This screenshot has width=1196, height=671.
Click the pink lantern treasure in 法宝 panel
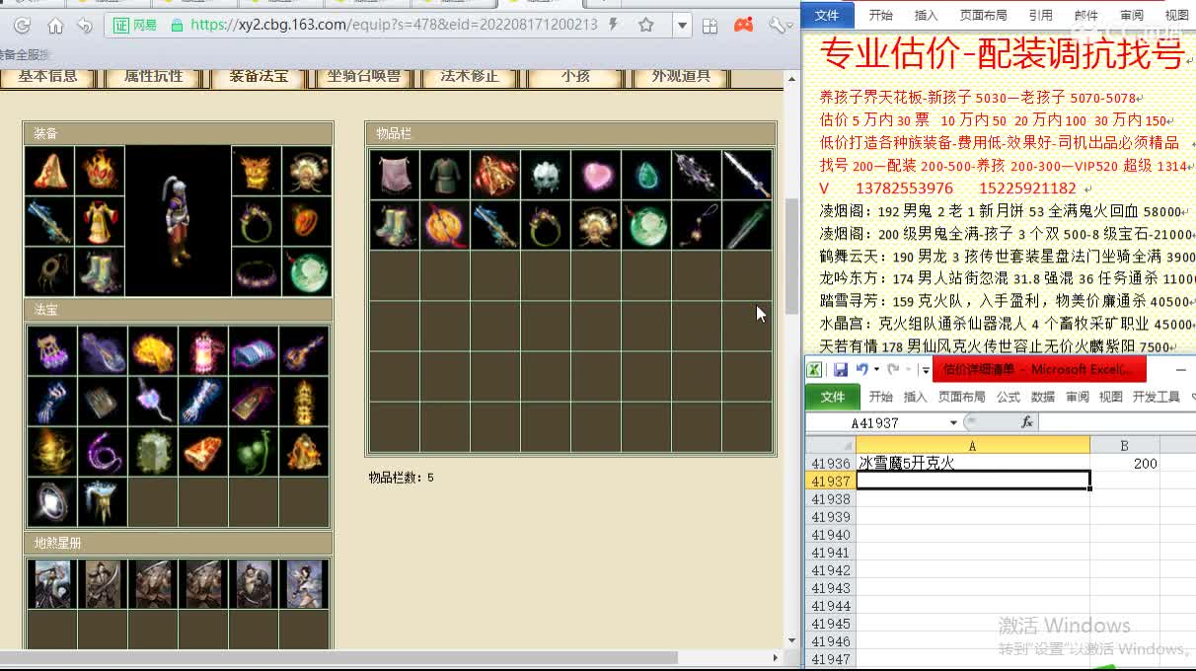(203, 350)
